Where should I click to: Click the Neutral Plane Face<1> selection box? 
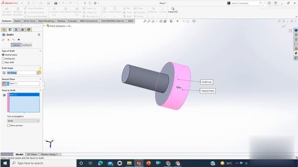pos(23,83)
